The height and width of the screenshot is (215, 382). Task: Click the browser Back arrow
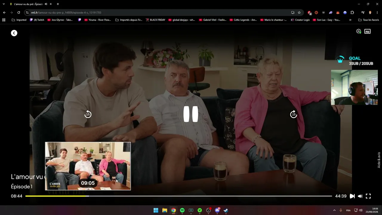(4, 13)
